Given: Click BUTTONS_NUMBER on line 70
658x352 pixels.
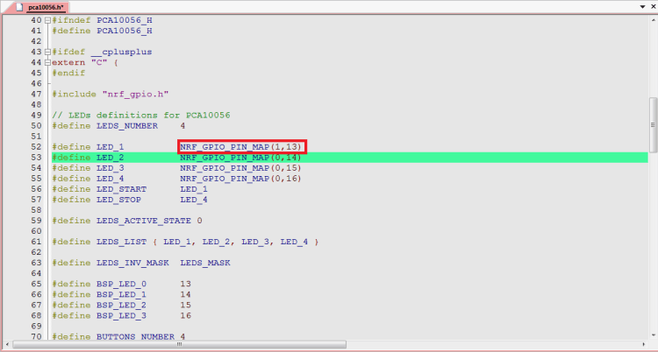Looking at the screenshot, I should click(x=135, y=336).
